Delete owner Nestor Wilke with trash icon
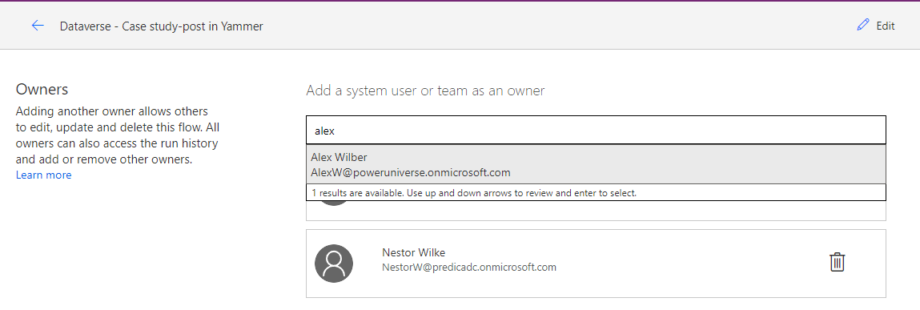The width and height of the screenshot is (920, 310). (x=838, y=262)
